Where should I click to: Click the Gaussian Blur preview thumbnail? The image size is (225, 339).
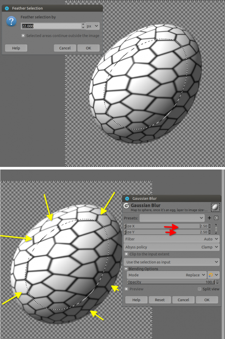point(215,207)
